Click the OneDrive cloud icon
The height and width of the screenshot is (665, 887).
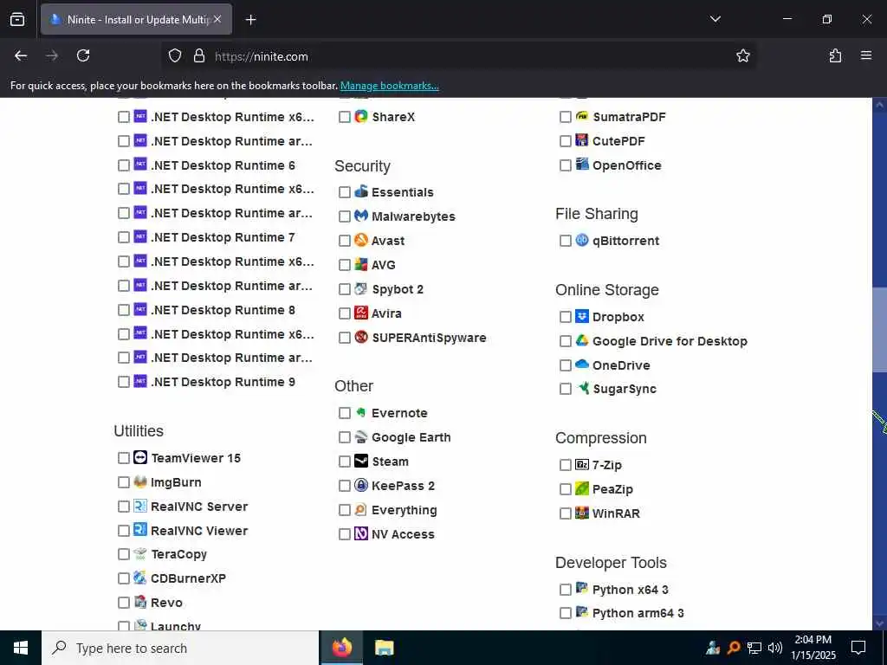tap(582, 365)
